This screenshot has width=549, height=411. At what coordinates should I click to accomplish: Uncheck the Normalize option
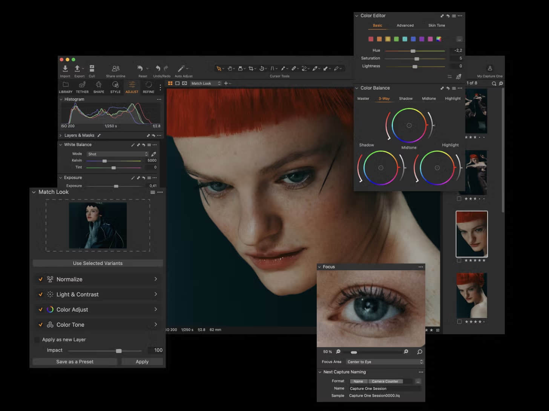point(40,279)
